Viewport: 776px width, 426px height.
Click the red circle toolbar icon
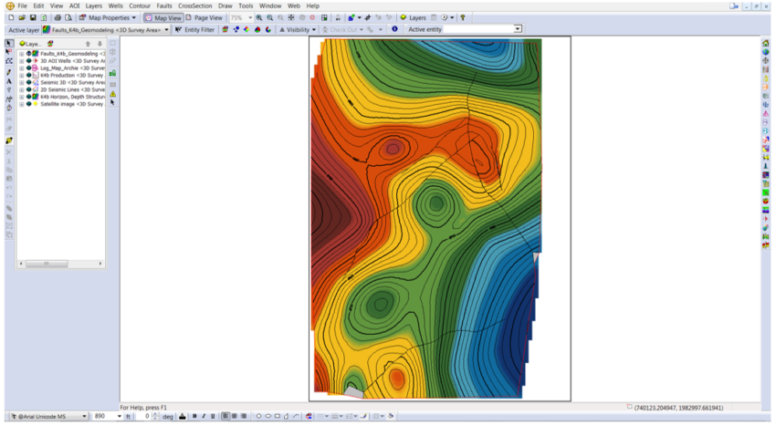[x=312, y=18]
